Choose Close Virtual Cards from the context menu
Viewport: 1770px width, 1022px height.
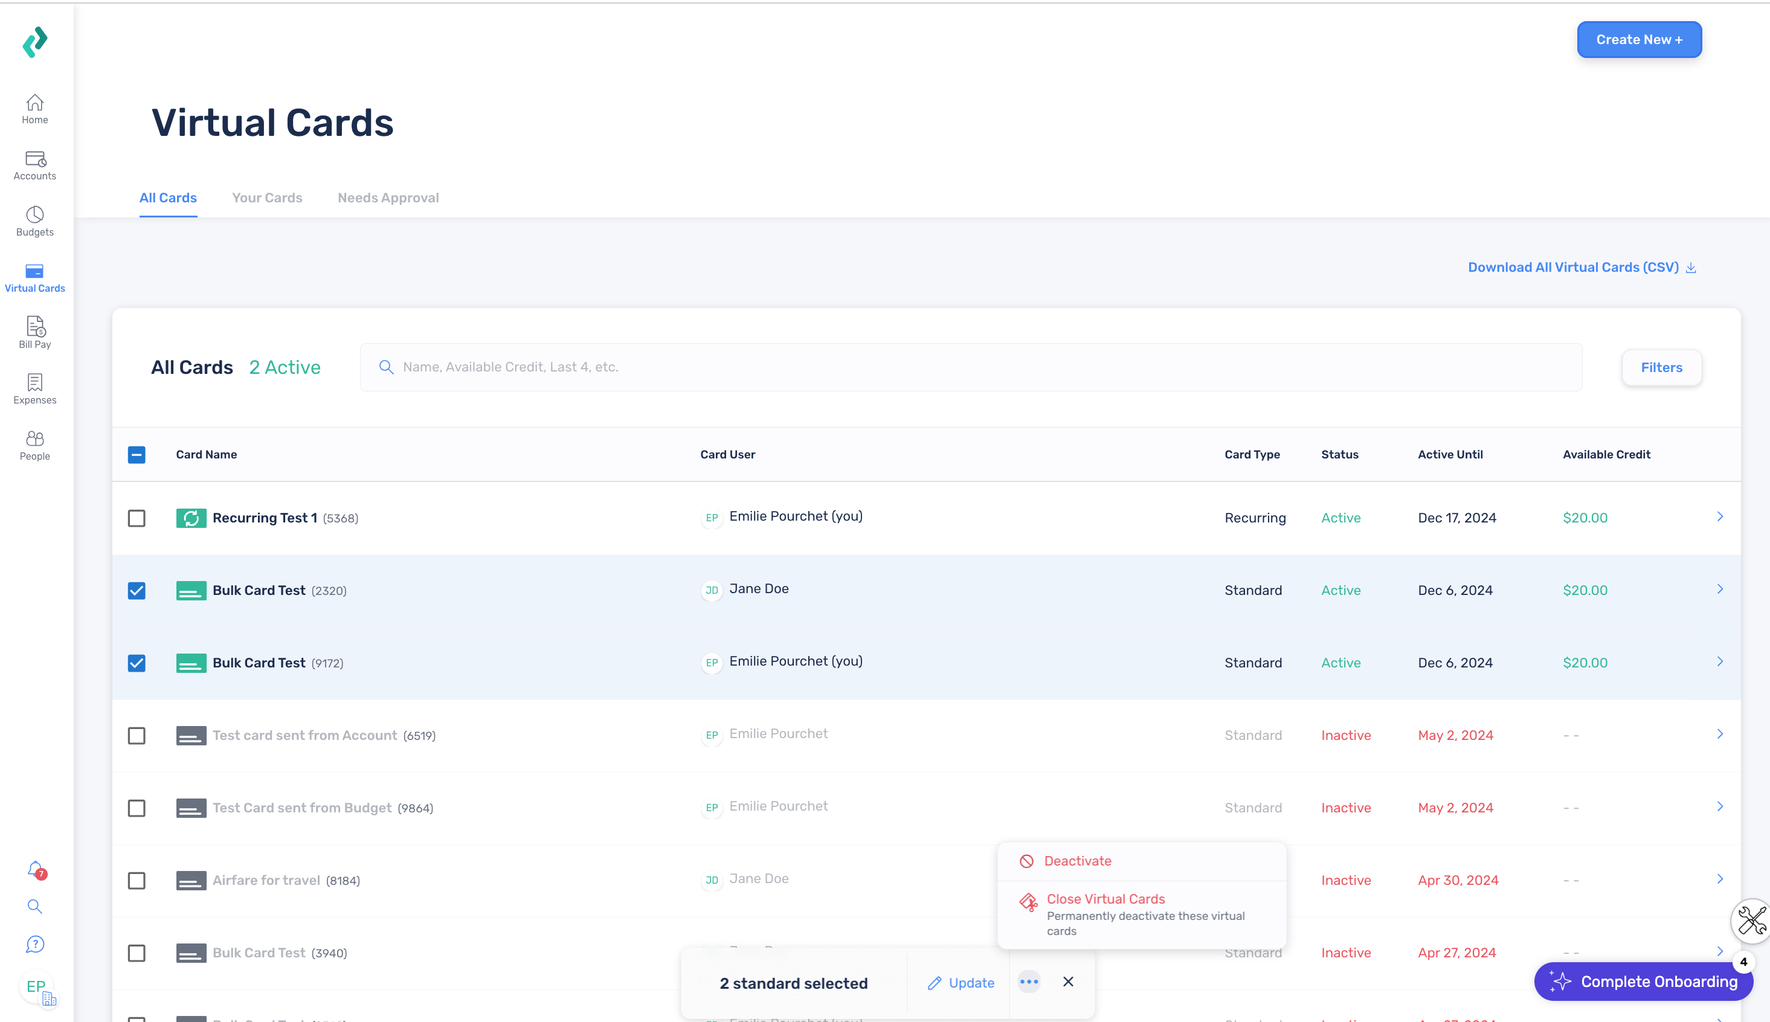(1105, 898)
